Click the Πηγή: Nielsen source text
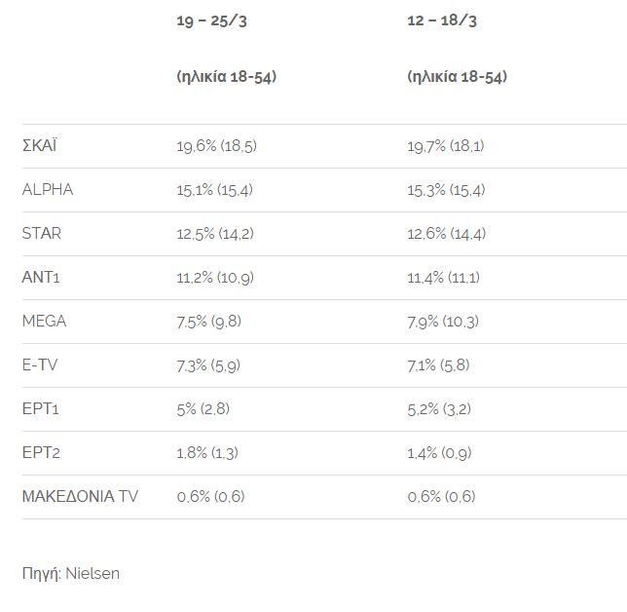This screenshot has height=612, width=627. pyautogui.click(x=71, y=574)
